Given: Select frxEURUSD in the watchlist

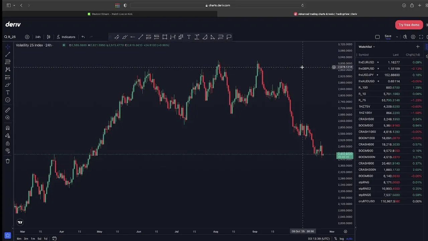Looking at the screenshot, I should click(390, 62).
